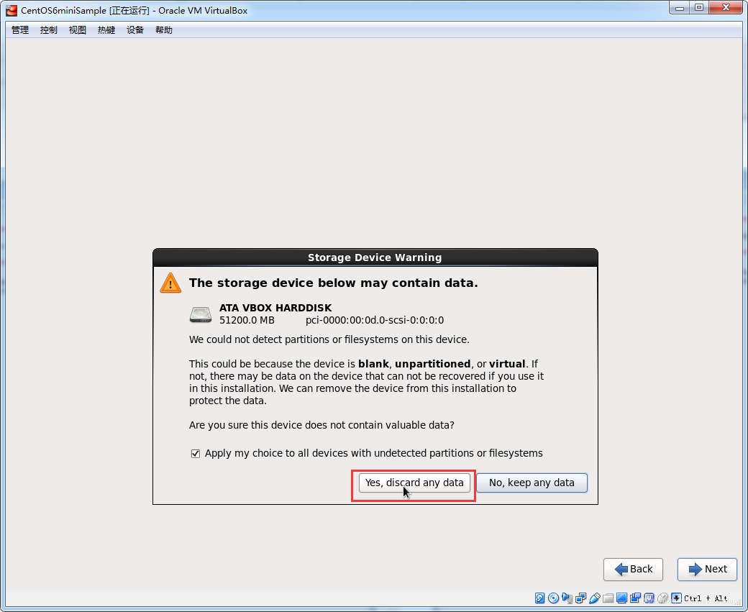Click the pci-0000:00:0d.0-scsi-0:0:0:0 device path
The image size is (748, 612).
[375, 320]
